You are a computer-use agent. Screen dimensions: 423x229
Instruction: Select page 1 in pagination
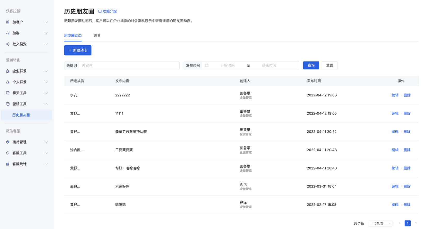(x=408, y=223)
